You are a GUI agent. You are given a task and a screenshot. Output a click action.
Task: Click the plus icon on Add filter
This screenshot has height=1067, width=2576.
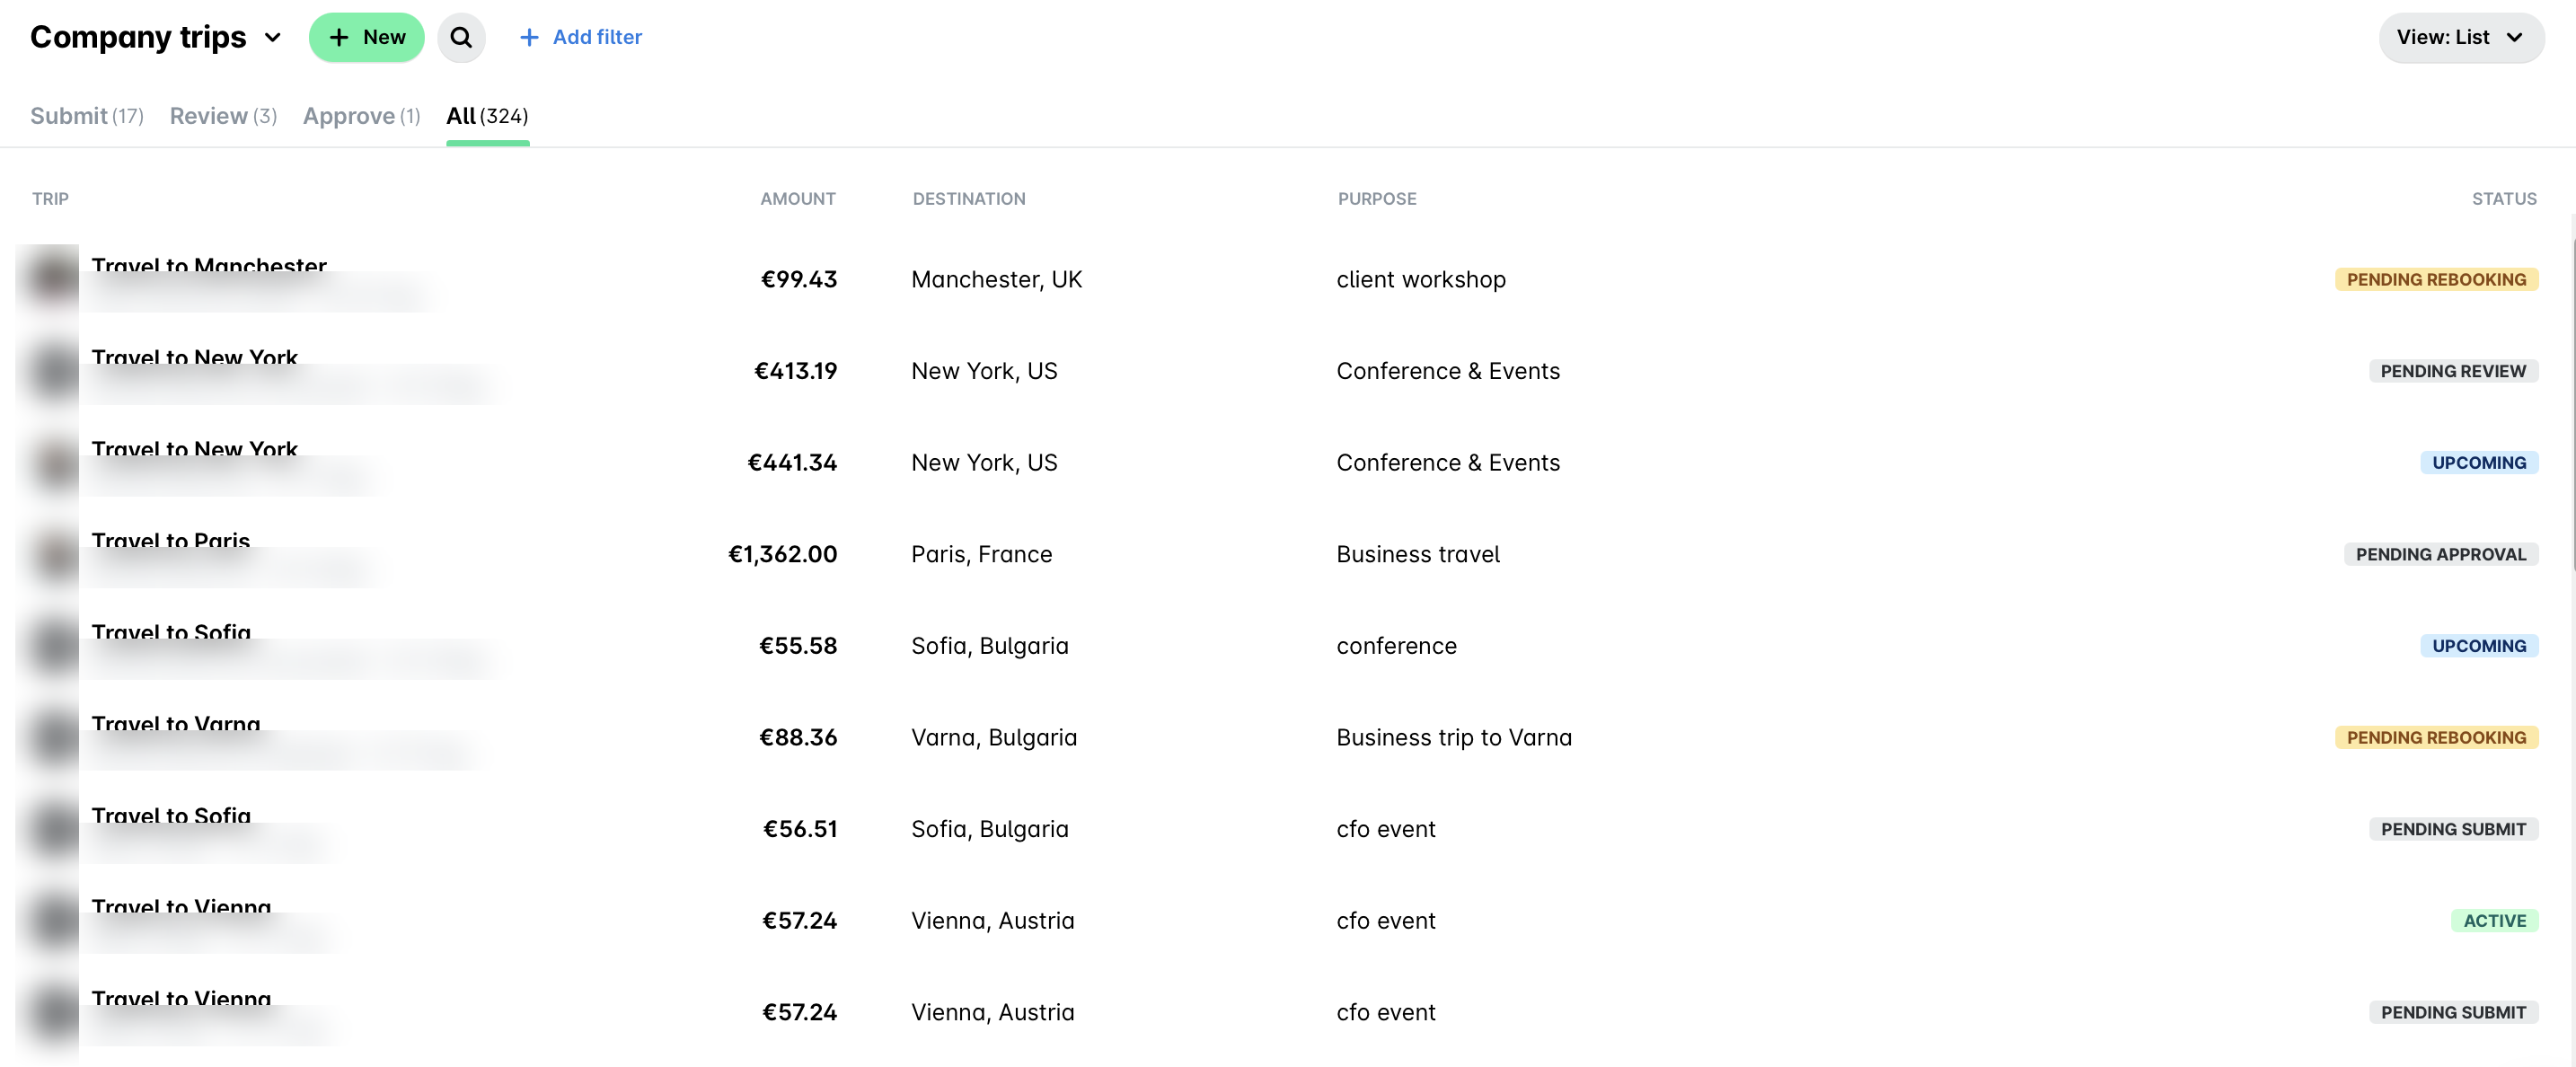tap(529, 37)
